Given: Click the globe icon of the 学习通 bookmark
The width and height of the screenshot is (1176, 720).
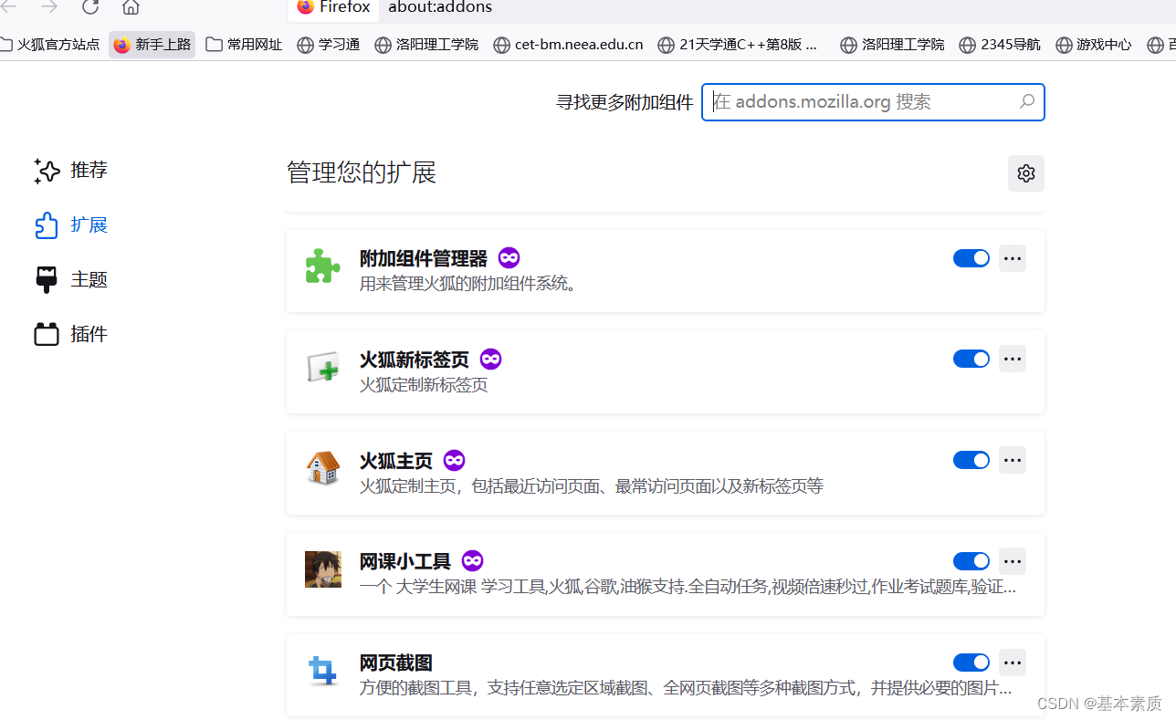Looking at the screenshot, I should (x=306, y=45).
